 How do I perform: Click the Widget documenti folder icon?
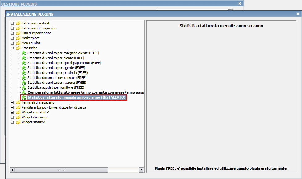tap(18, 117)
